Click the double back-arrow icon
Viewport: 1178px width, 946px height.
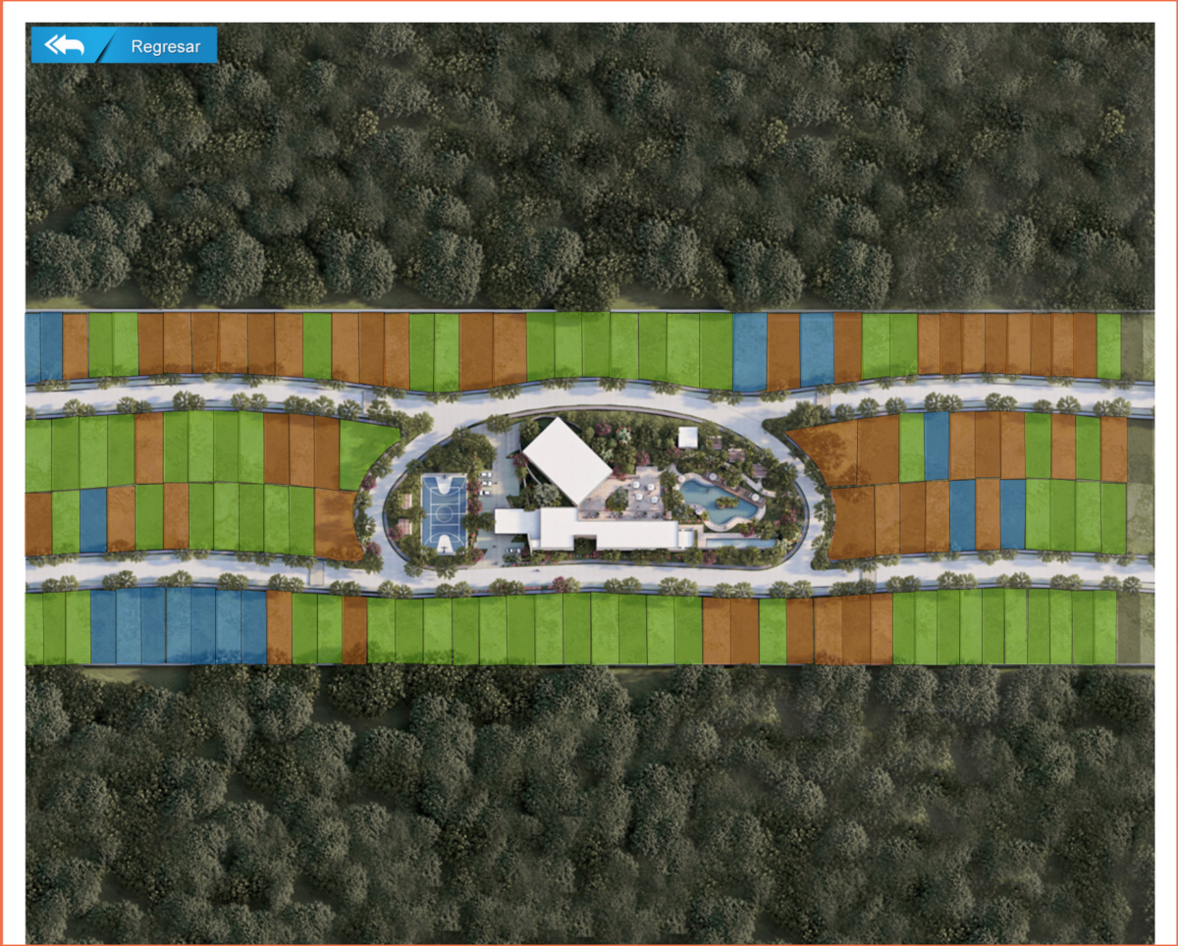(65, 45)
